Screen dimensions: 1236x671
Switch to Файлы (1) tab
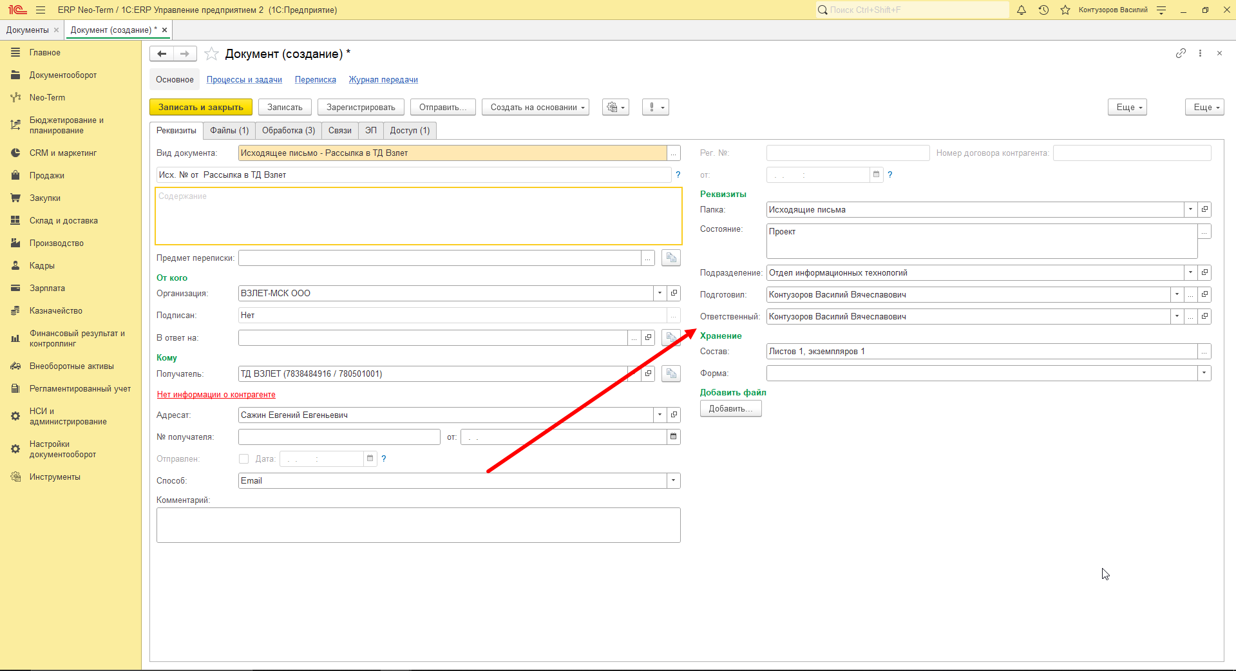[229, 131]
